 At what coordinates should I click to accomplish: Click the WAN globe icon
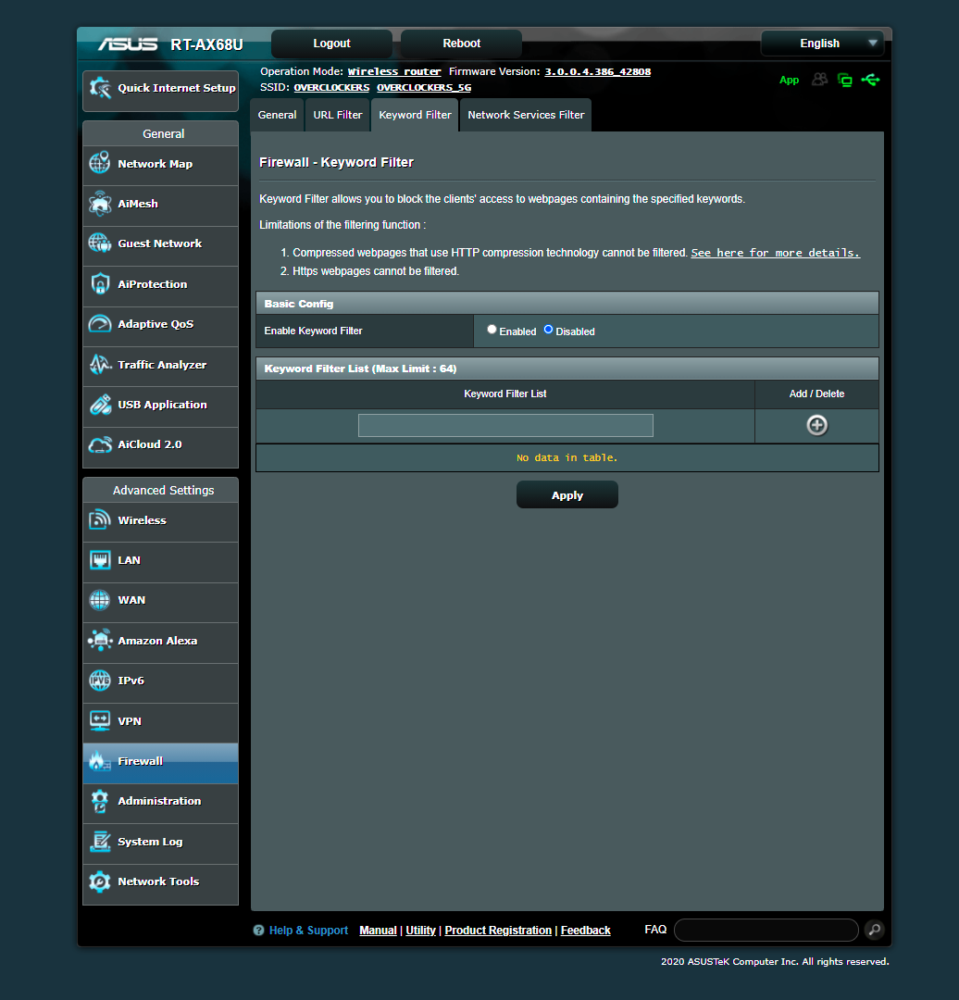tap(99, 600)
